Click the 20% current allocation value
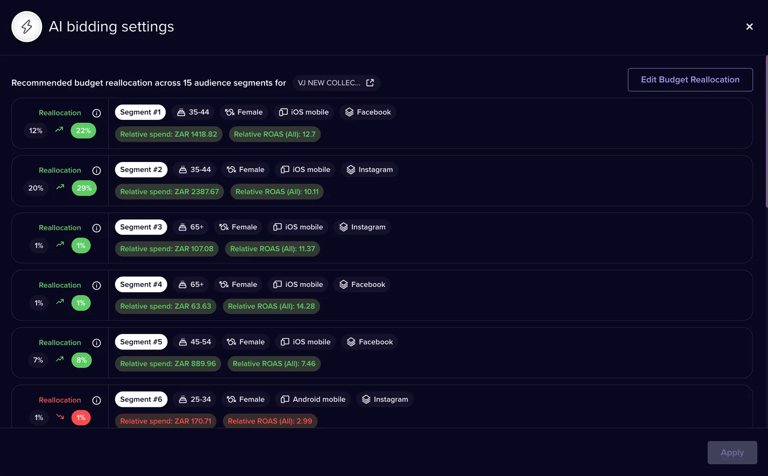Image resolution: width=768 pixels, height=476 pixels. (36, 188)
